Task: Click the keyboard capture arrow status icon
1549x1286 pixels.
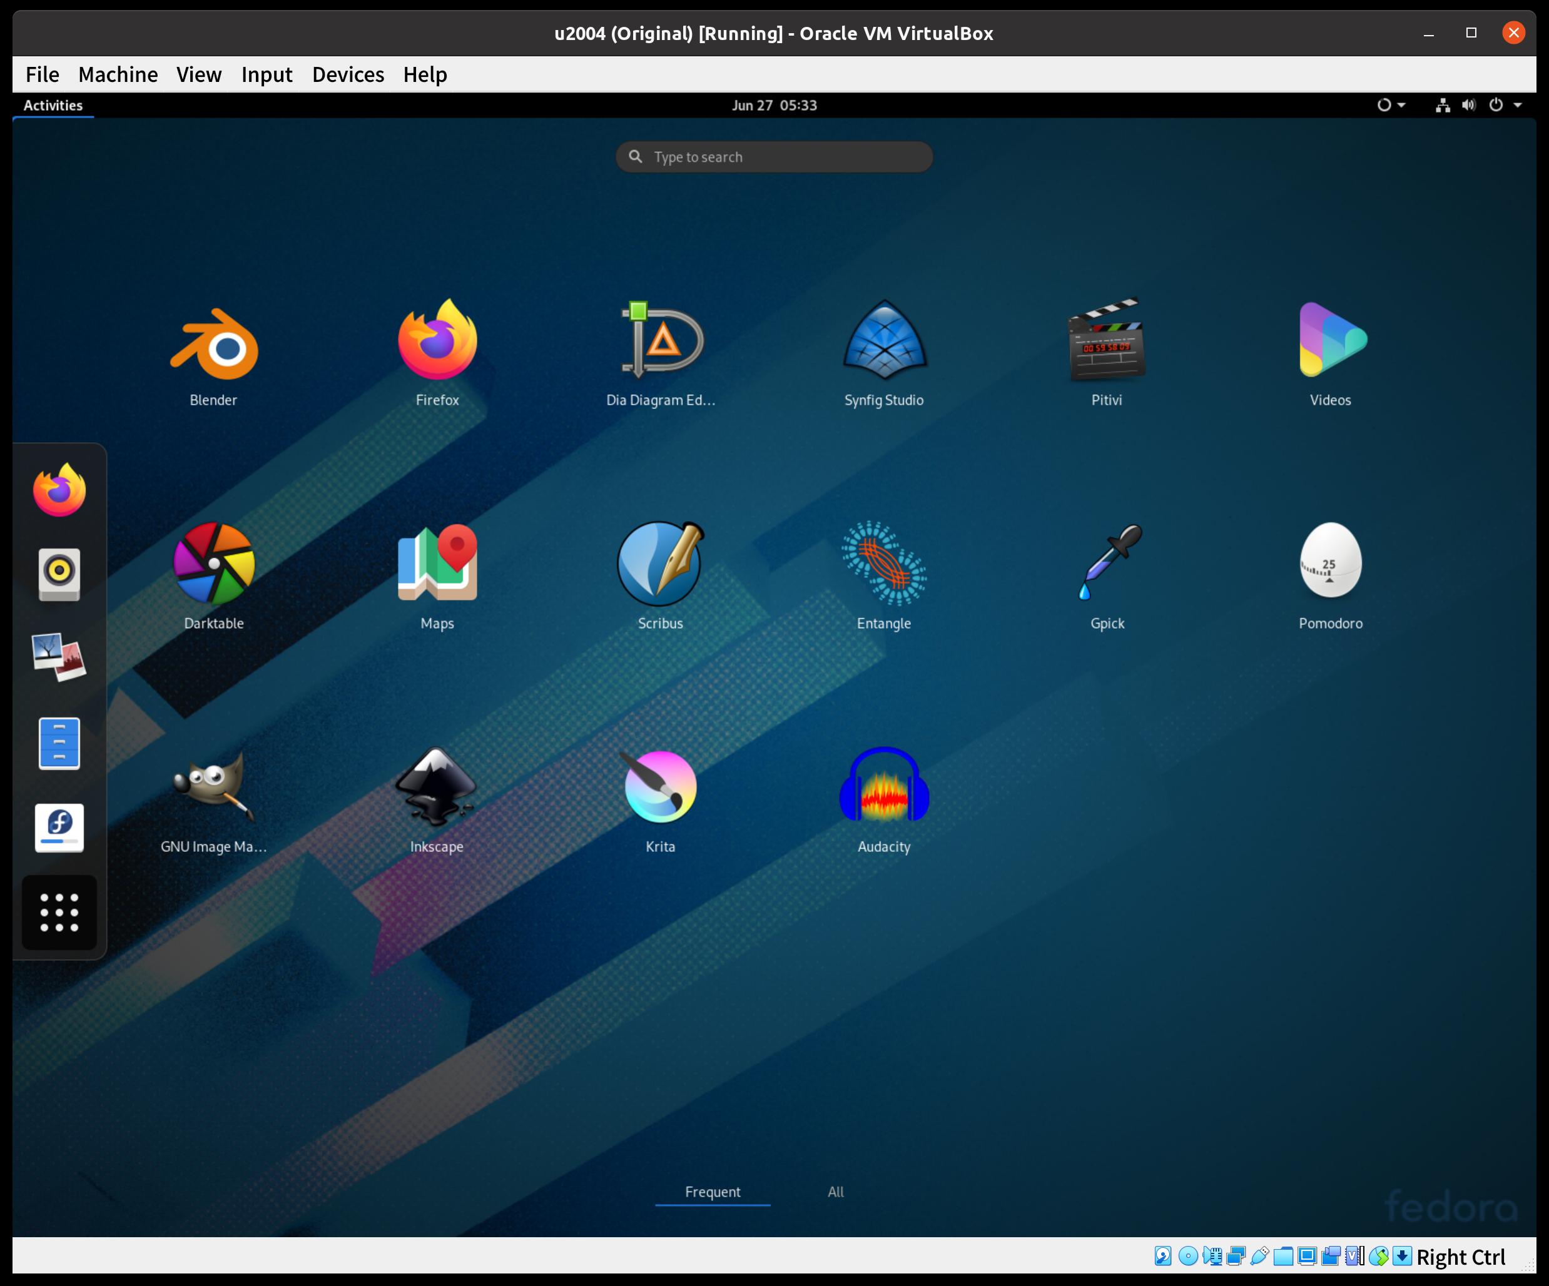Action: [1402, 1256]
